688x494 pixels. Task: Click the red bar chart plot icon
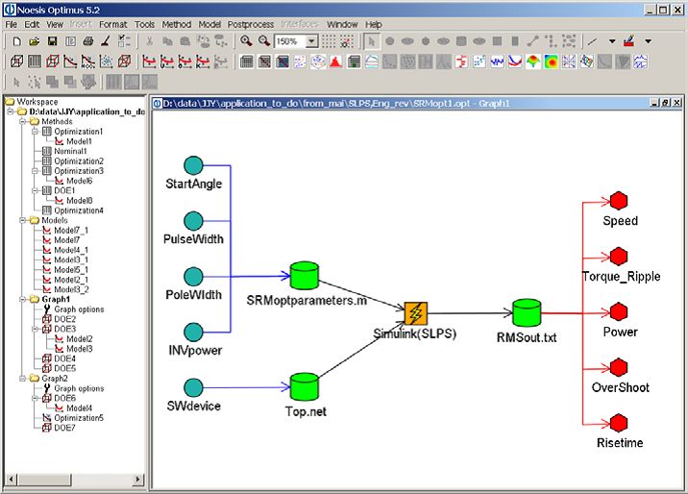(x=461, y=62)
